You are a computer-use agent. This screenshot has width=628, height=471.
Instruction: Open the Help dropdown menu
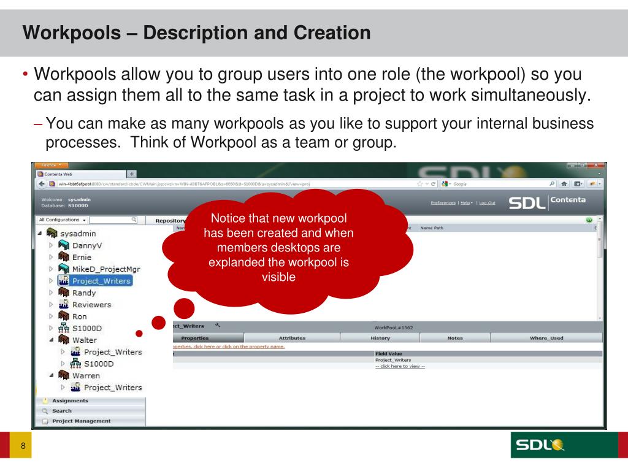pos(466,203)
